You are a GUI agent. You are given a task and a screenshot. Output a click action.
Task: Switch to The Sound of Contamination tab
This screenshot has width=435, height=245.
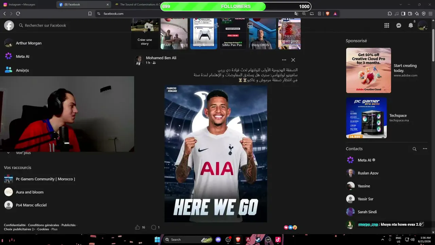(x=137, y=5)
